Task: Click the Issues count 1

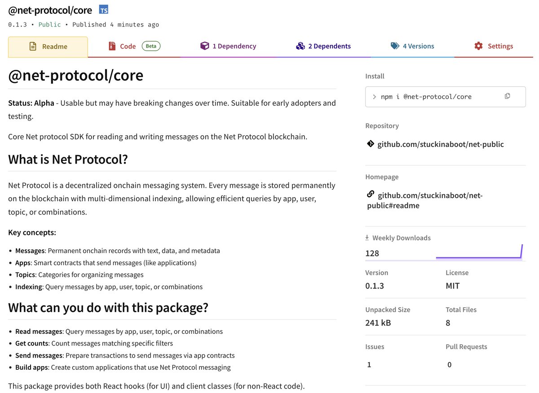Action: (x=369, y=365)
